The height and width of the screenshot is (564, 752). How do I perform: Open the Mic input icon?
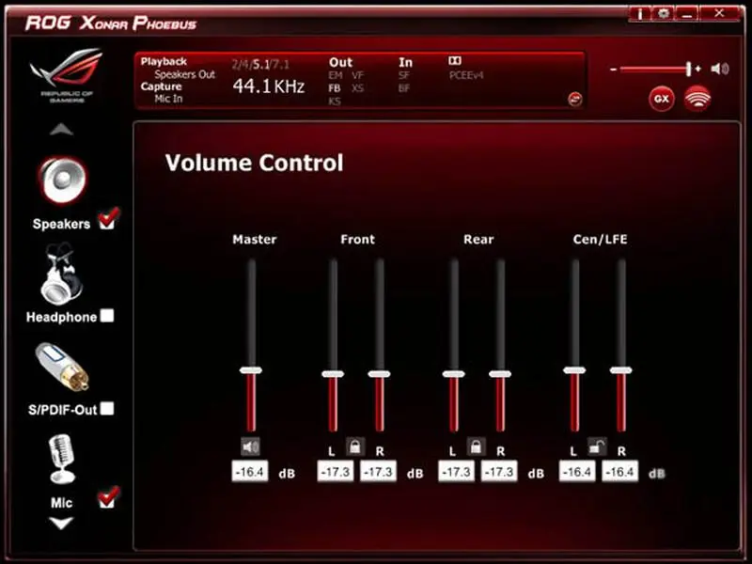(62, 460)
